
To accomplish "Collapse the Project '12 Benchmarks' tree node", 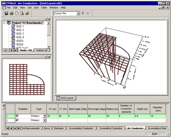I will tap(4, 23).
